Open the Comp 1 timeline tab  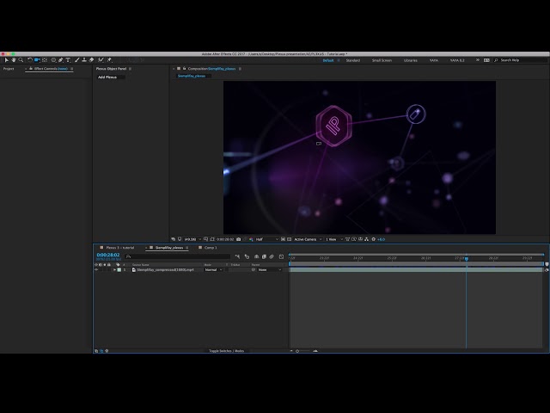(x=211, y=248)
